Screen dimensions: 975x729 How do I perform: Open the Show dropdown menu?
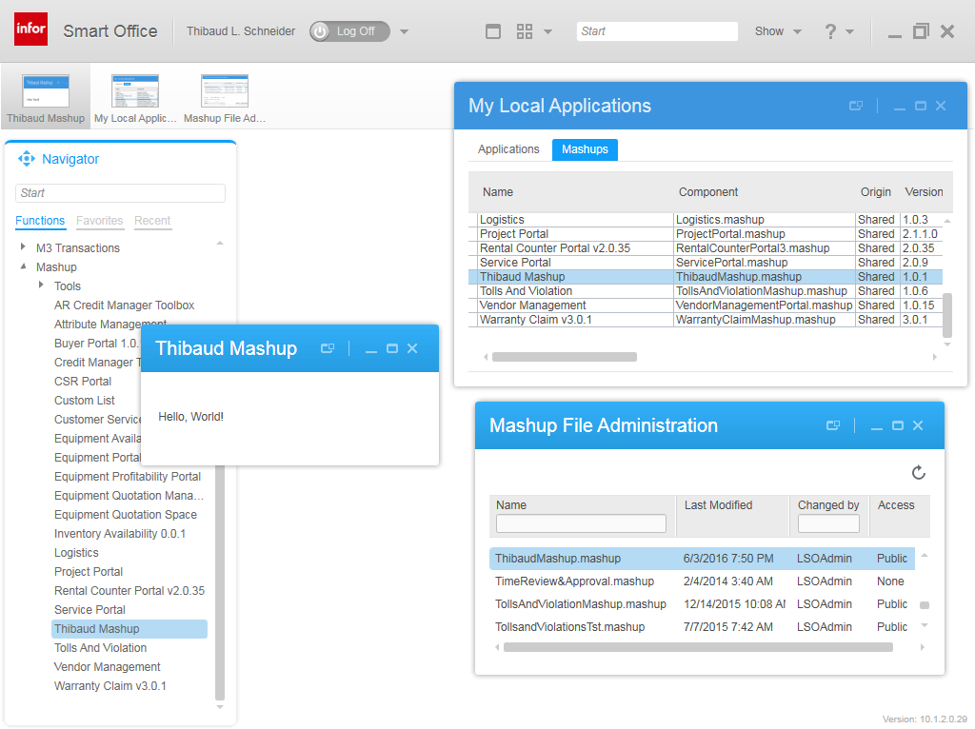(777, 31)
